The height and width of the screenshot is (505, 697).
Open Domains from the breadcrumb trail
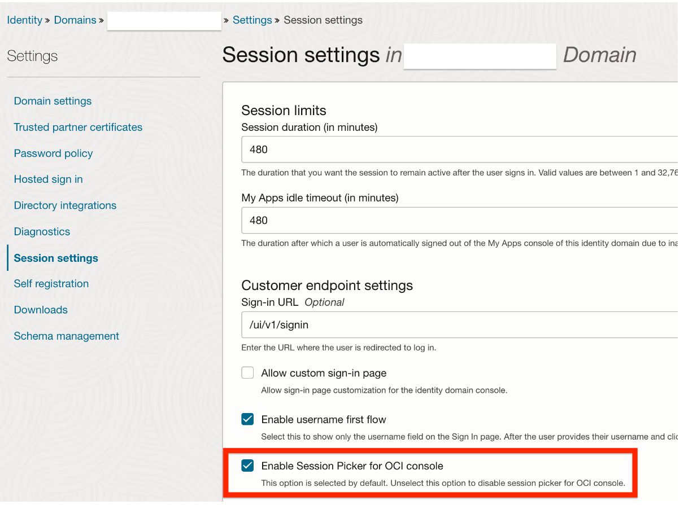click(x=75, y=19)
